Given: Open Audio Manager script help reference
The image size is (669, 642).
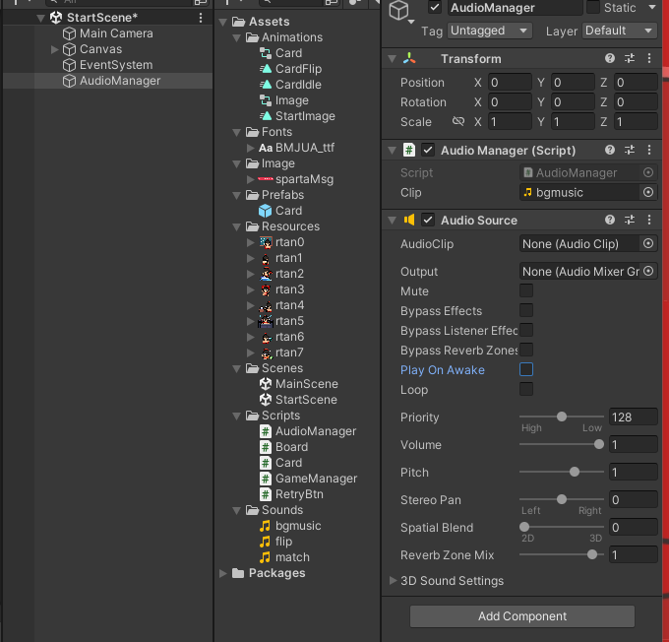Looking at the screenshot, I should 610,150.
